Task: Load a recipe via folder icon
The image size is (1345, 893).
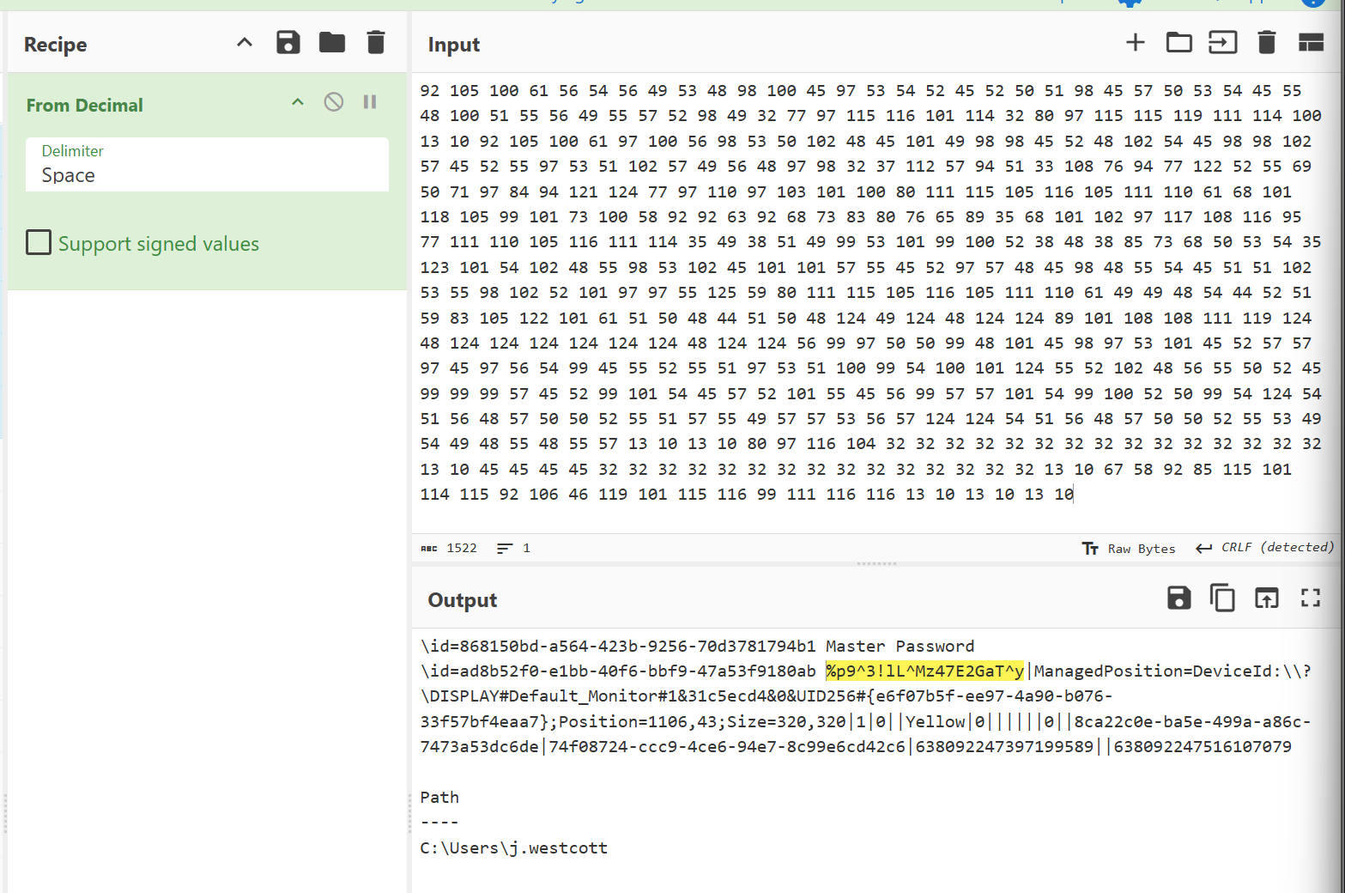Action: tap(332, 42)
